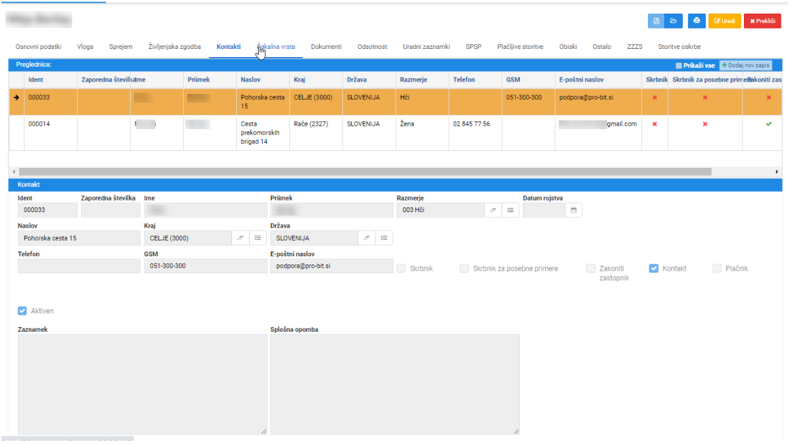Open the Plačljive storitve tab

(520, 46)
